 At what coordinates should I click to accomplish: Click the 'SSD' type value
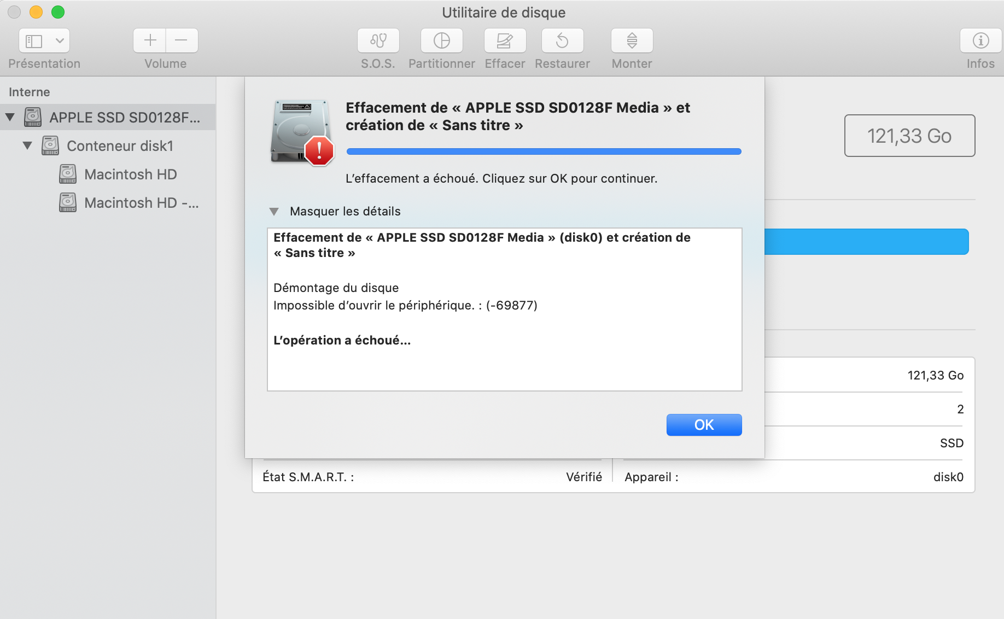pyautogui.click(x=952, y=443)
